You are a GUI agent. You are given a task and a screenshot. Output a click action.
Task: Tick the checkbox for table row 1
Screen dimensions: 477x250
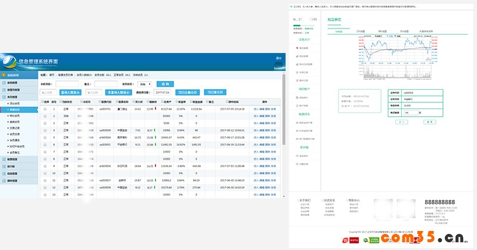click(45, 109)
